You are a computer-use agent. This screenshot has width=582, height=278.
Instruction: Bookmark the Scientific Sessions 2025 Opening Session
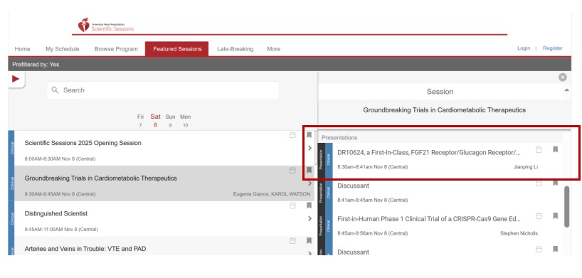click(309, 135)
